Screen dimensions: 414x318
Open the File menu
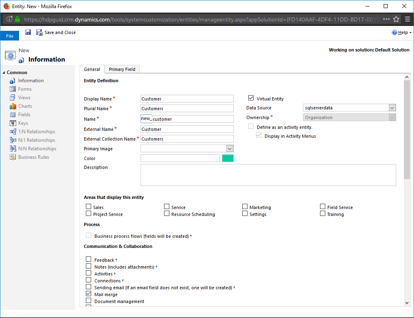[x=9, y=35]
